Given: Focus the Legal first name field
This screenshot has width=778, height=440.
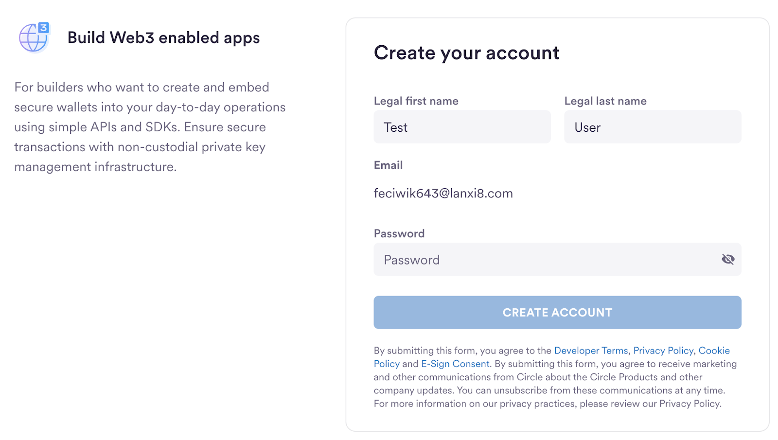Looking at the screenshot, I should 462,127.
